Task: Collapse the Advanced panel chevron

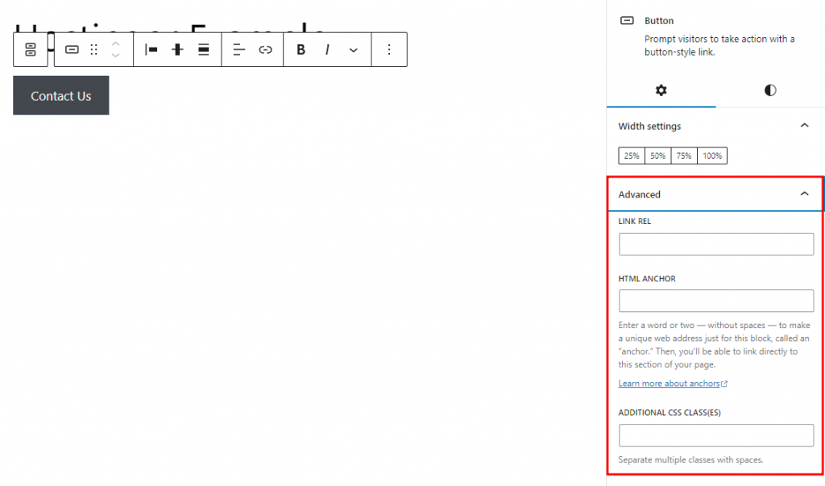Action: (805, 194)
